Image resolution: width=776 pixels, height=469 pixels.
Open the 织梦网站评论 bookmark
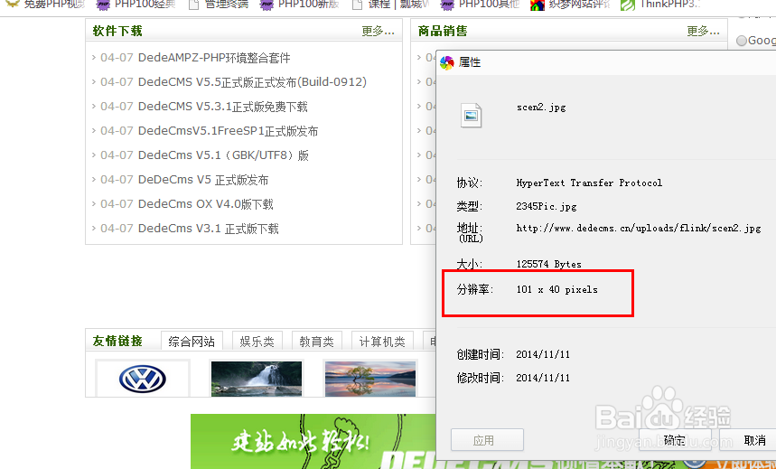tap(570, 5)
